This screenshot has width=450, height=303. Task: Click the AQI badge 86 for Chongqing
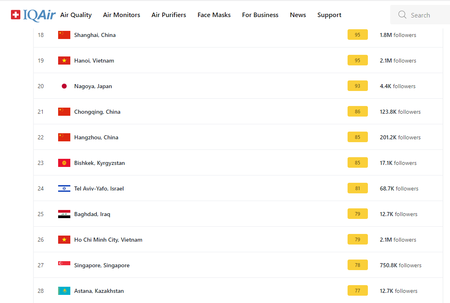(357, 112)
